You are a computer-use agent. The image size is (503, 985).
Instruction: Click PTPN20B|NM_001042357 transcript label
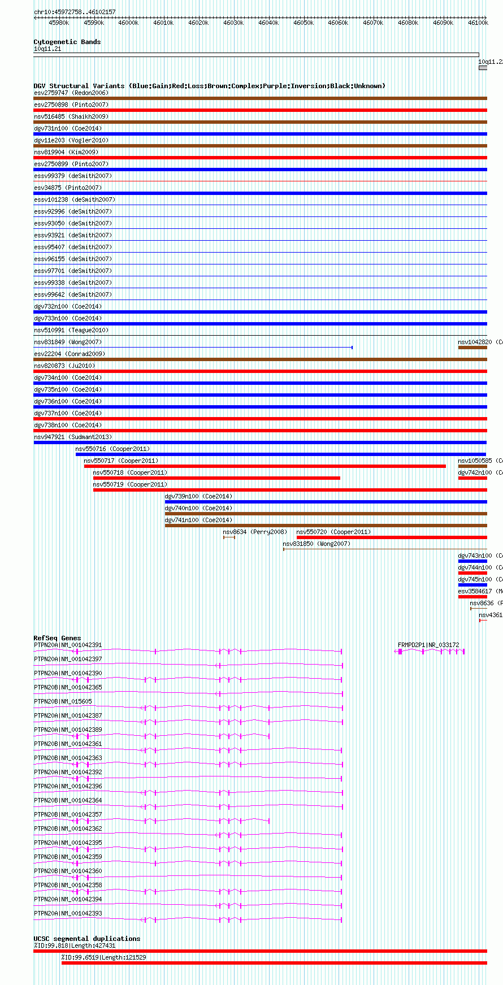68,814
